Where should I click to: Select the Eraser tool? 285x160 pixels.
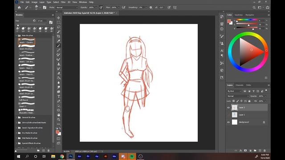(x=58, y=73)
